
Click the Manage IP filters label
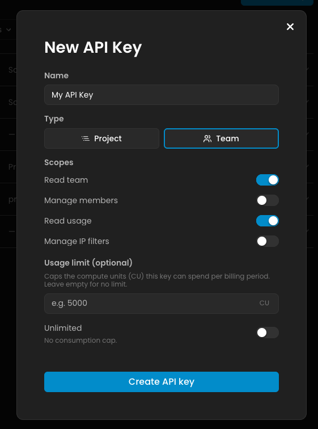(x=77, y=241)
